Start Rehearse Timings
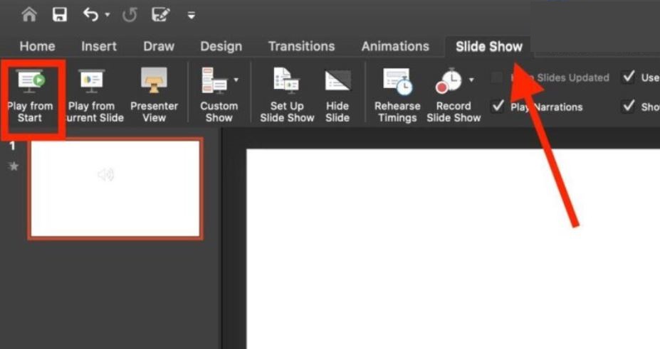 click(x=397, y=97)
